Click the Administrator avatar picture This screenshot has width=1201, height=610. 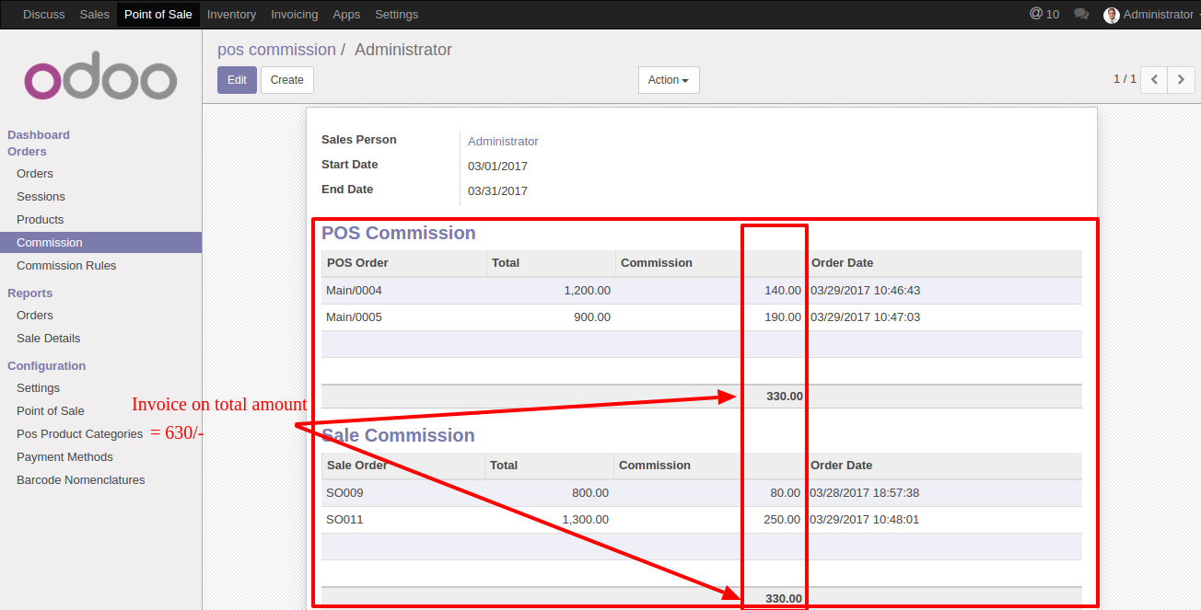(1112, 15)
